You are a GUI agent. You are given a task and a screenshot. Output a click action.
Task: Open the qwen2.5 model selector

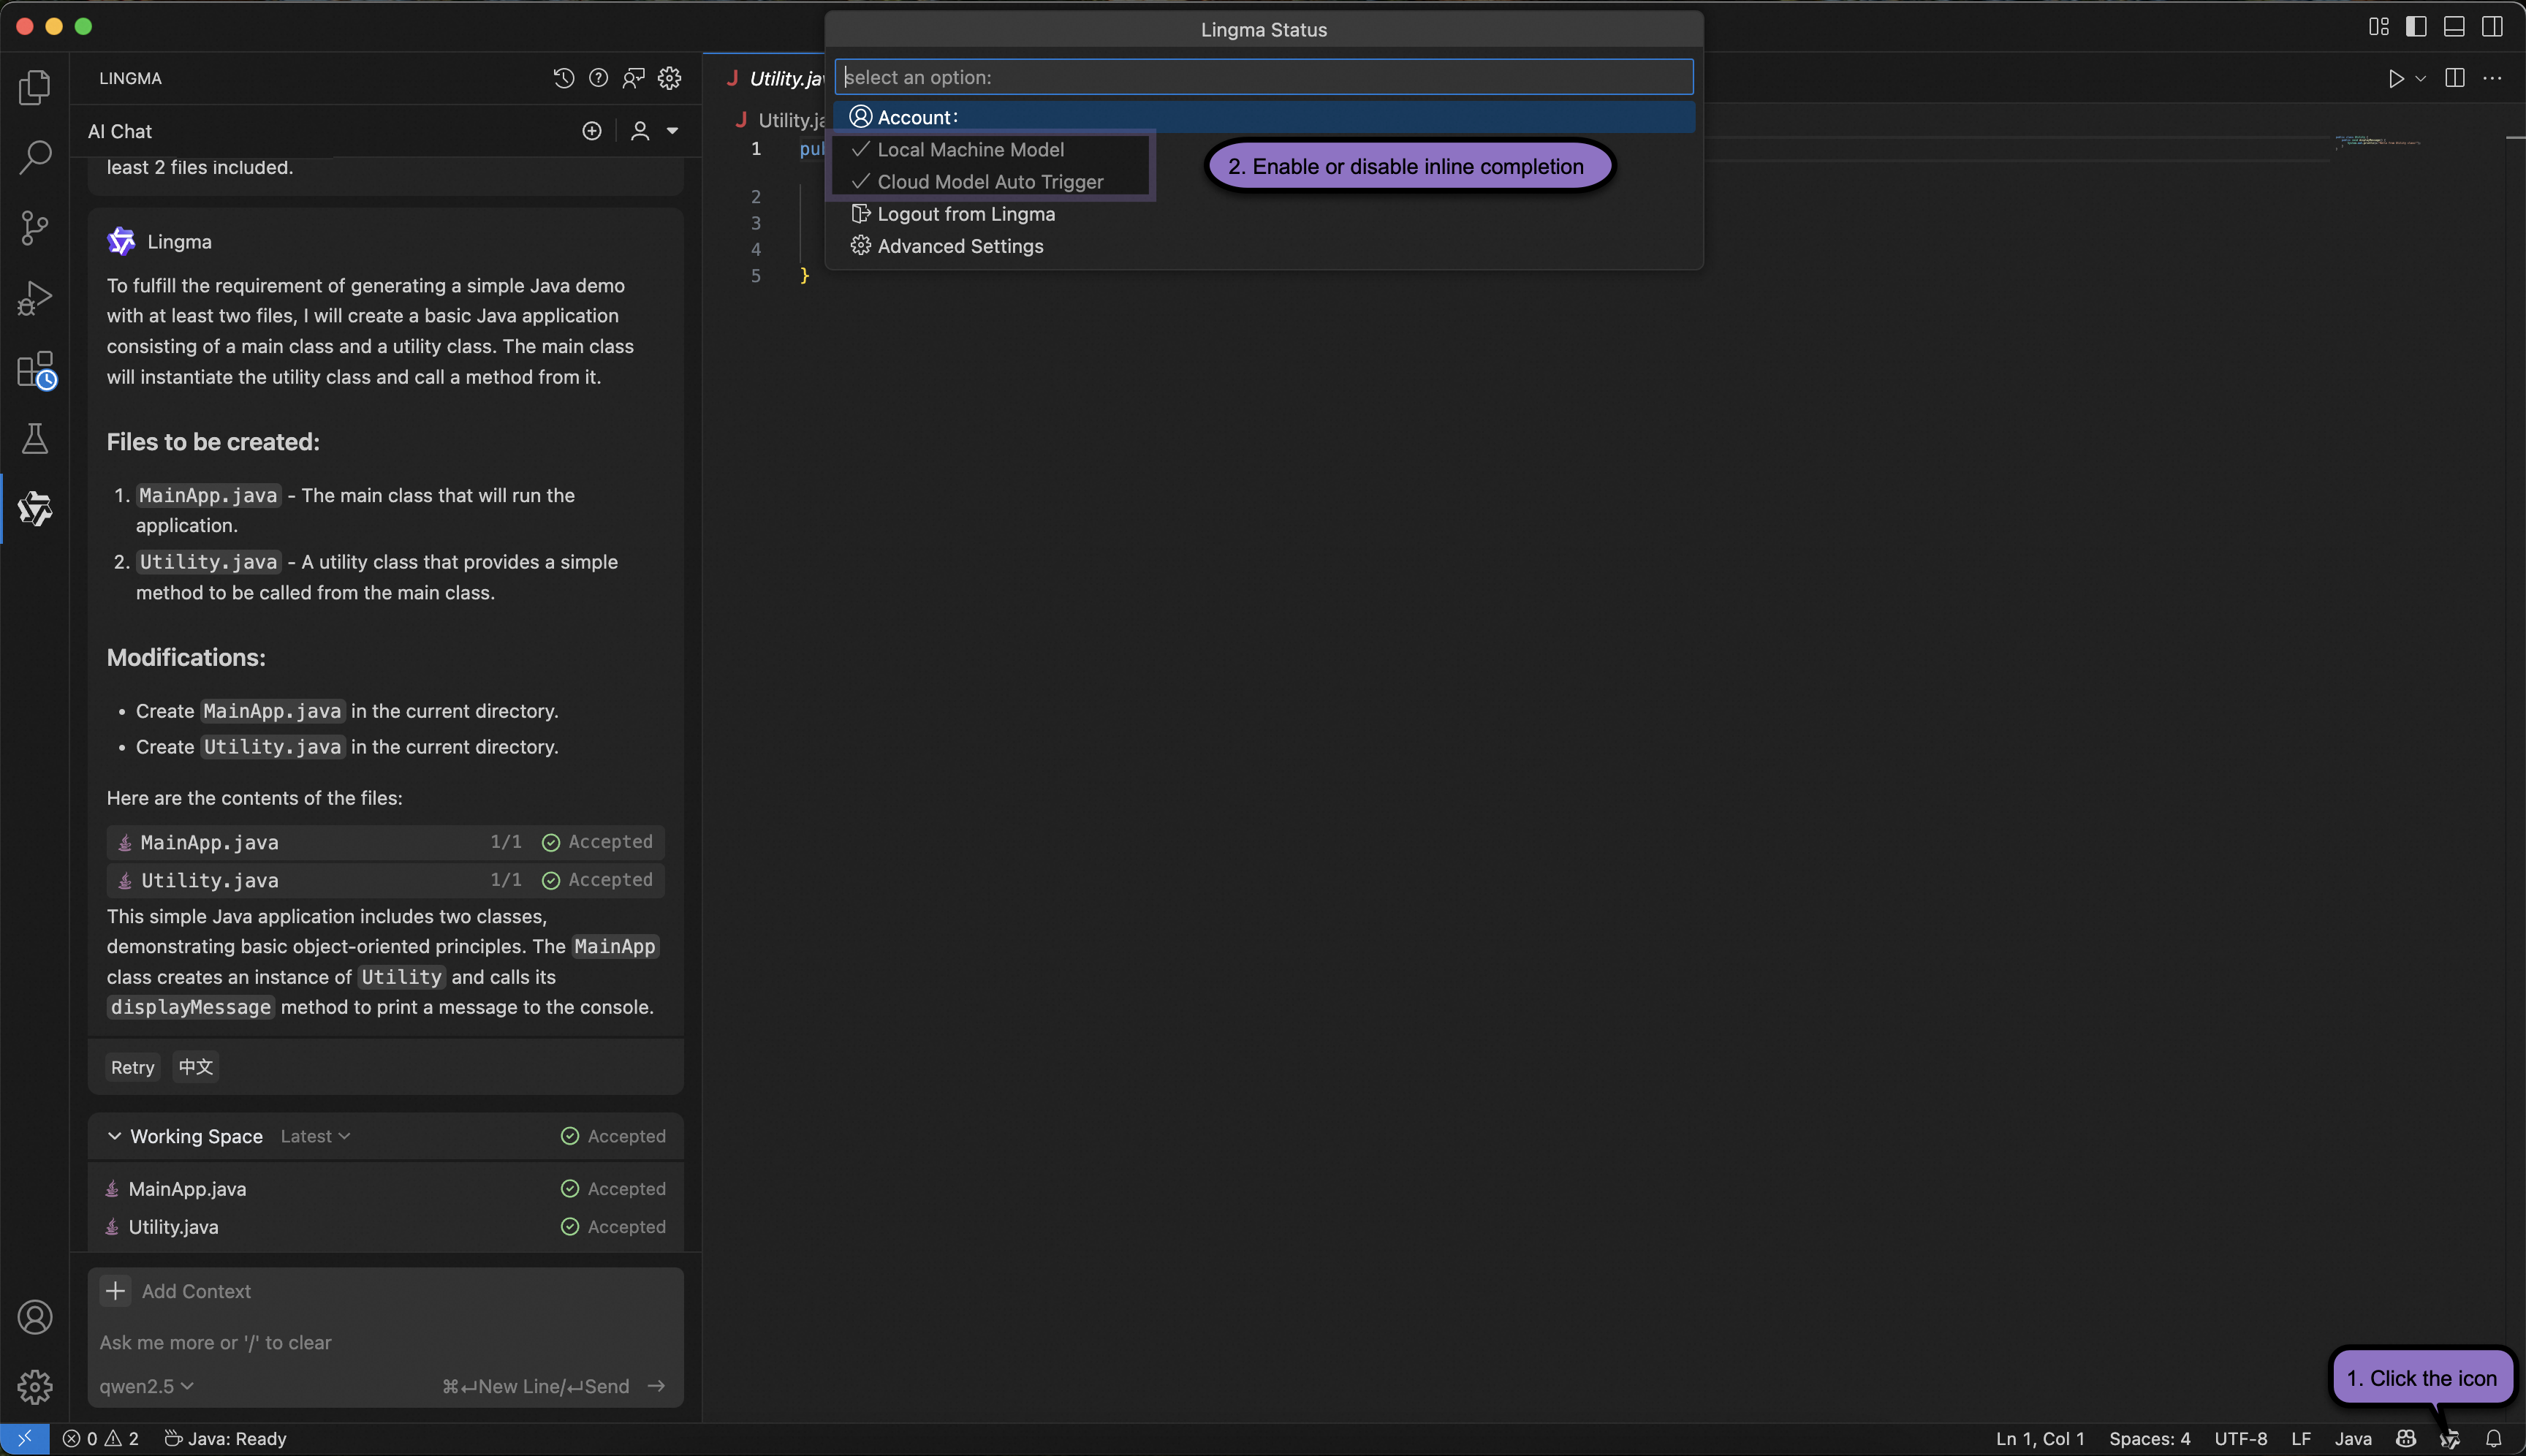[x=146, y=1386]
